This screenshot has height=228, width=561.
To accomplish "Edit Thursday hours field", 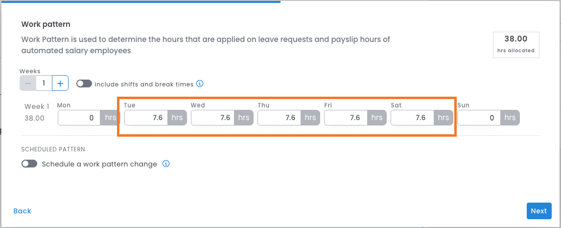I will pos(279,118).
